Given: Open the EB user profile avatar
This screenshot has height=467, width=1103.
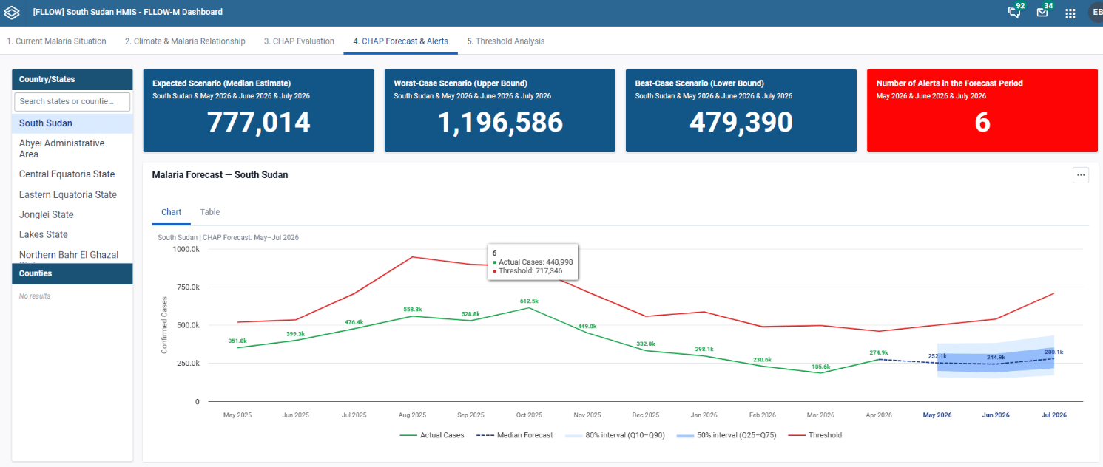Looking at the screenshot, I should click(x=1096, y=13).
